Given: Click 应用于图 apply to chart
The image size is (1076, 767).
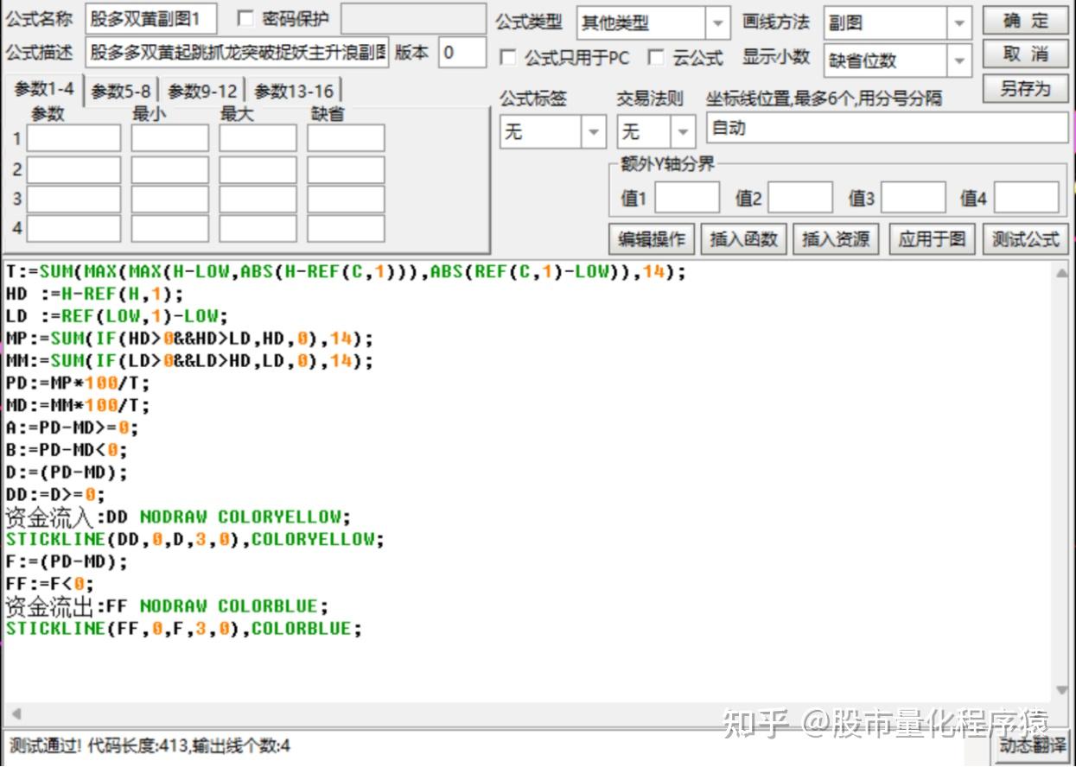Looking at the screenshot, I should pos(932,239).
